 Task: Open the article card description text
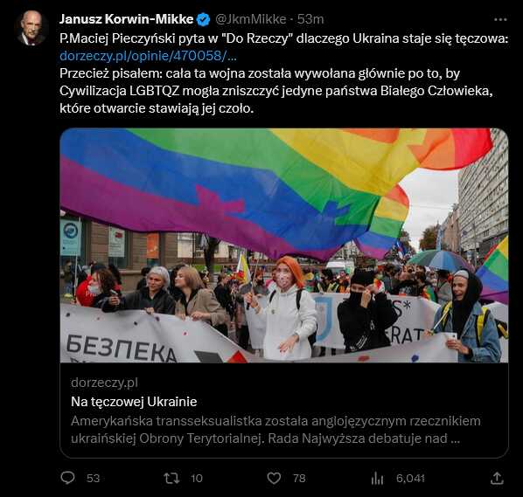[x=275, y=430]
